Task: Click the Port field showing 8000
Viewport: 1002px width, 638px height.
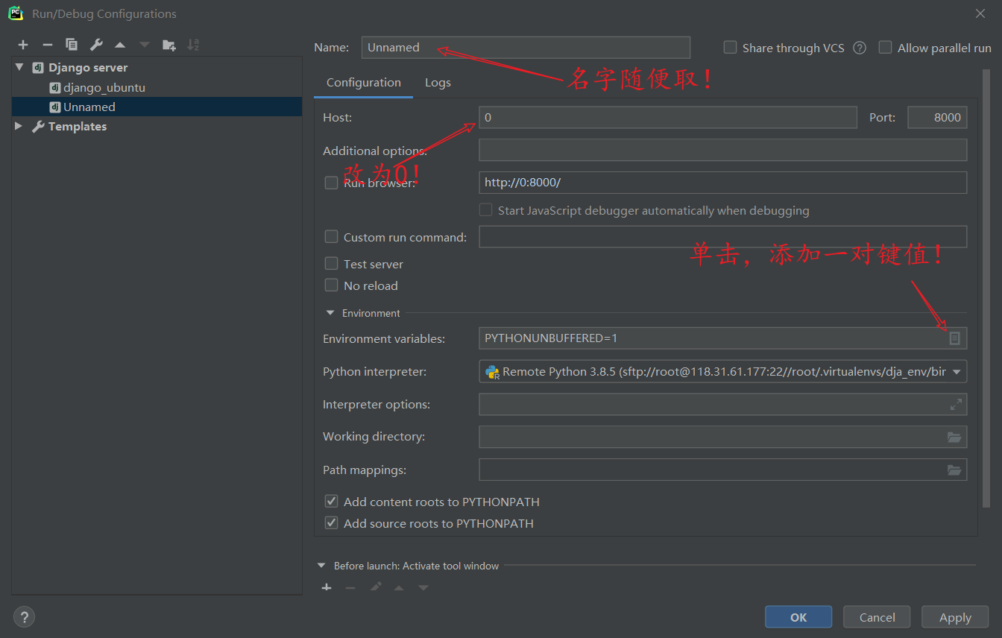Action: [x=937, y=118]
